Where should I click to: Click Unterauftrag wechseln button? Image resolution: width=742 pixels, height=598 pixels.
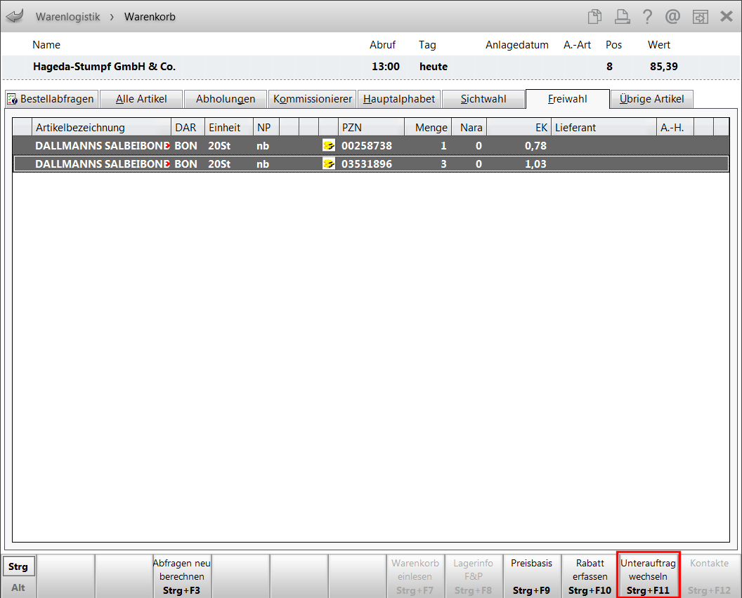(x=648, y=576)
